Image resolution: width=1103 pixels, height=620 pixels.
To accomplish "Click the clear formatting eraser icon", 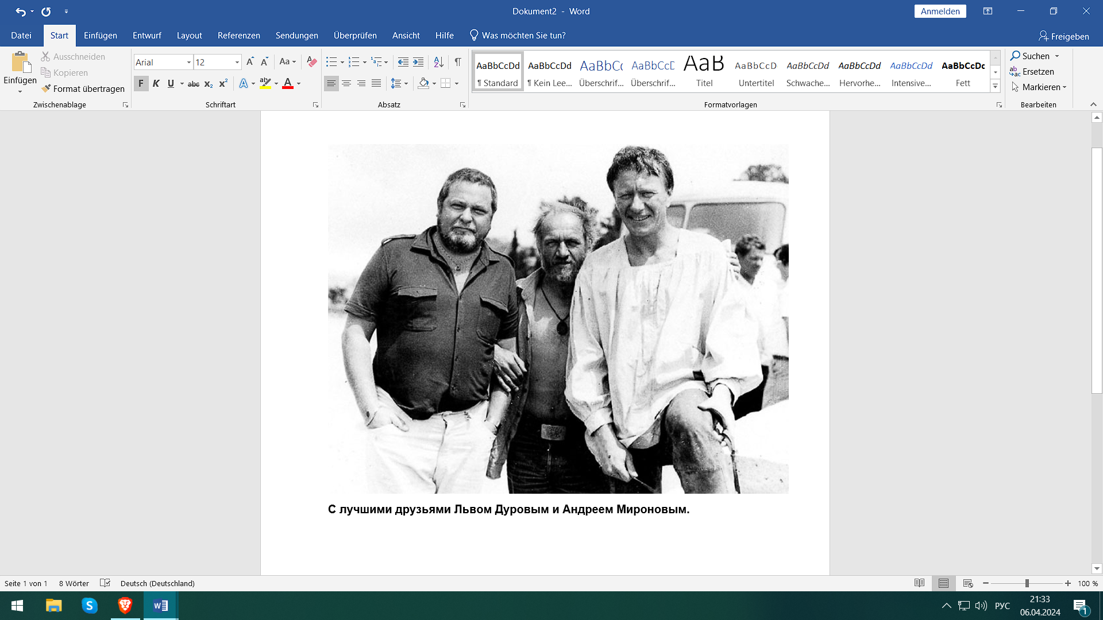I will click(312, 61).
